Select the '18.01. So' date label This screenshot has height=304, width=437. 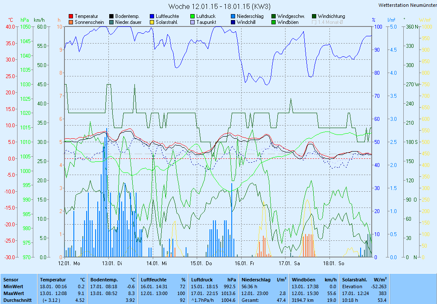(334, 263)
